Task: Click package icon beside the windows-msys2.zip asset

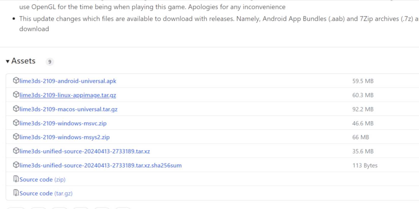Action: click(x=16, y=137)
